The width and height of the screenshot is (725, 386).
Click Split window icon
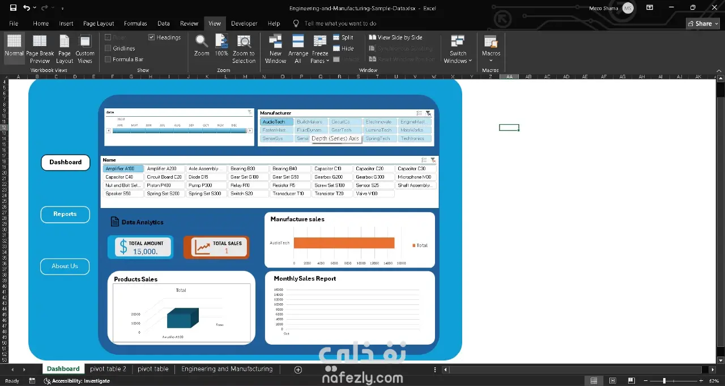pos(336,37)
